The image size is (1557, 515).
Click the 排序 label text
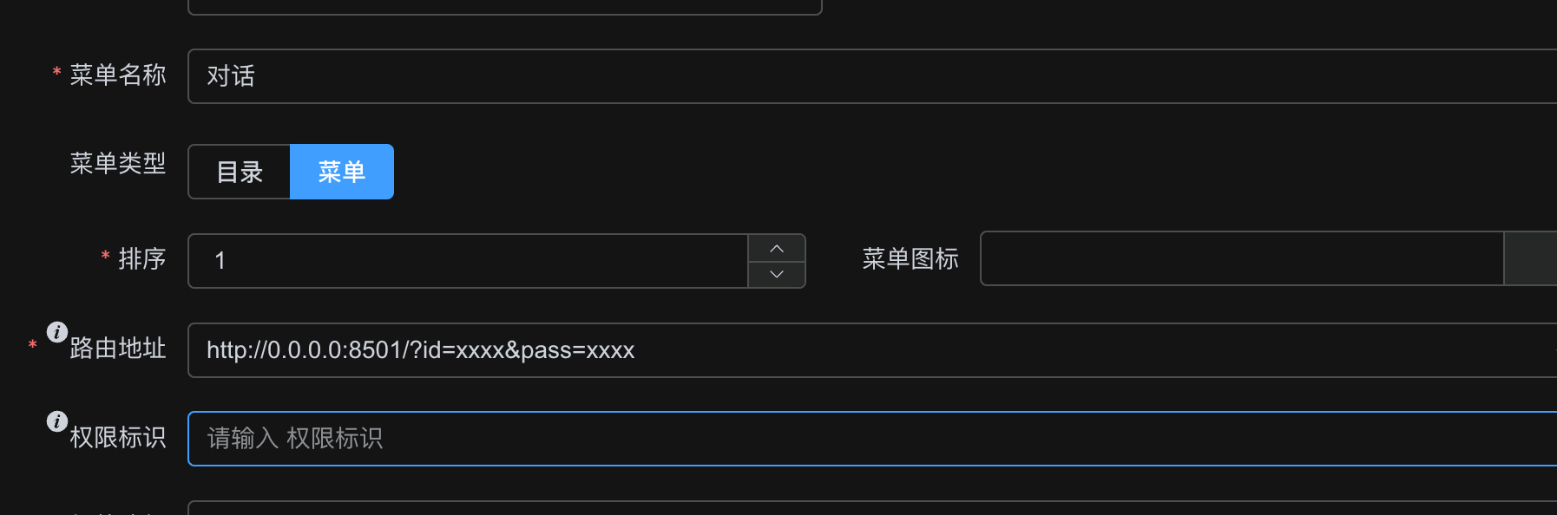point(142,259)
